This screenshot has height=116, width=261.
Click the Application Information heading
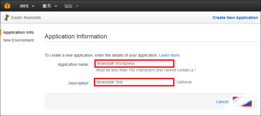[x=76, y=36]
